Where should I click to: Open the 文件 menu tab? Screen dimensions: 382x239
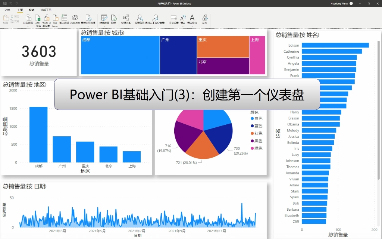[7, 10]
